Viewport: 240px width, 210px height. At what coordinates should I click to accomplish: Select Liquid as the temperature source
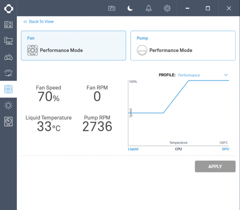click(x=133, y=149)
